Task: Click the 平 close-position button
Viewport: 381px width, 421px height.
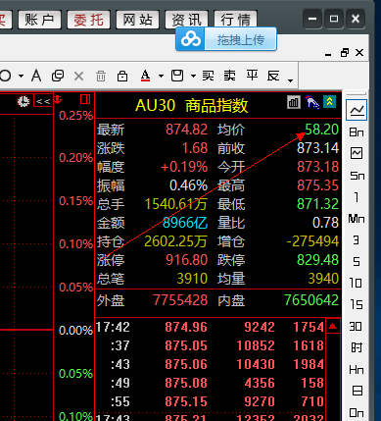Action: [252, 76]
